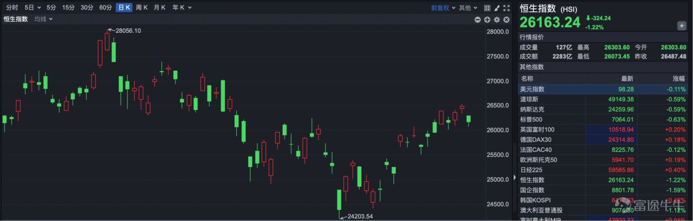Image resolution: width=693 pixels, height=221 pixels.
Task: Zoom in chart with the plus icon
Action: point(487,19)
